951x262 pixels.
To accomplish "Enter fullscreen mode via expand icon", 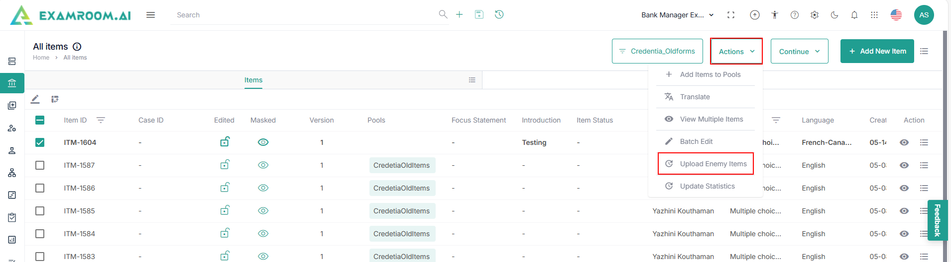I will 731,15.
